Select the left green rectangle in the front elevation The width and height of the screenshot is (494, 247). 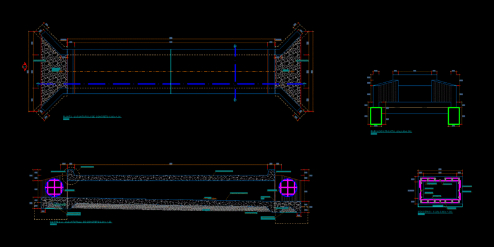376,115
